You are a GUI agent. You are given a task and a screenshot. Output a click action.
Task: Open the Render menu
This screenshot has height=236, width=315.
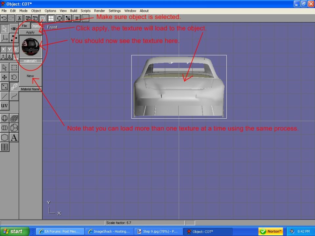coord(99,11)
